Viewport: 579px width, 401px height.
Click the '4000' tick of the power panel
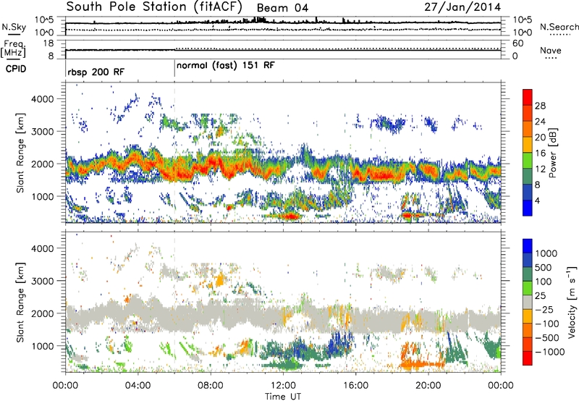pos(42,99)
